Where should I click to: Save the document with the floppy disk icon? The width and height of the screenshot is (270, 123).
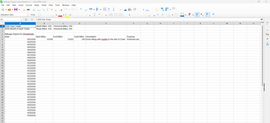tap(16, 9)
